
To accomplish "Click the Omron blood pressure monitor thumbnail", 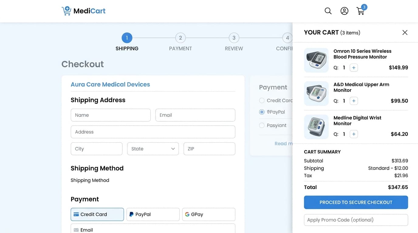I will tap(316, 60).
